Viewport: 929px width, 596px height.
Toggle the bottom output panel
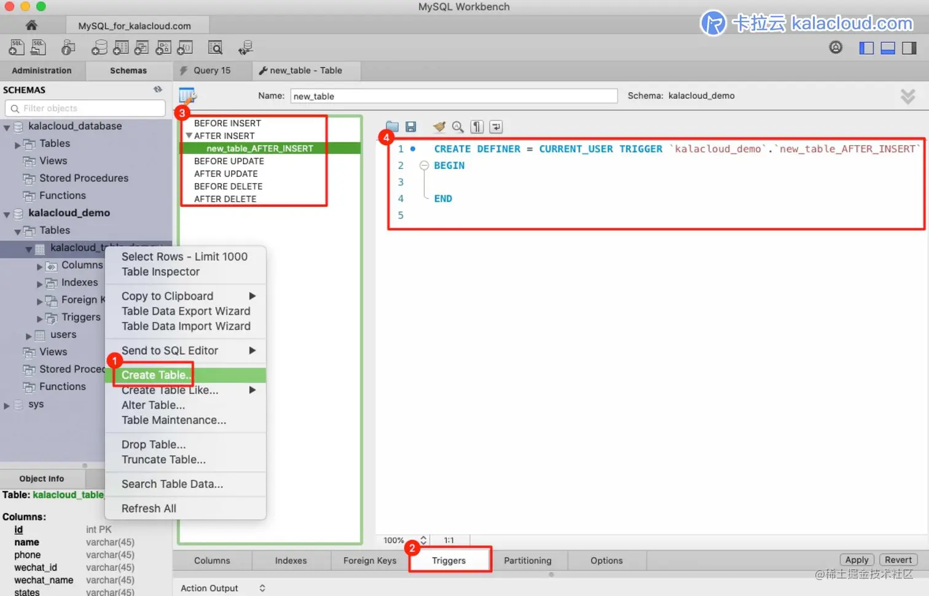888,48
